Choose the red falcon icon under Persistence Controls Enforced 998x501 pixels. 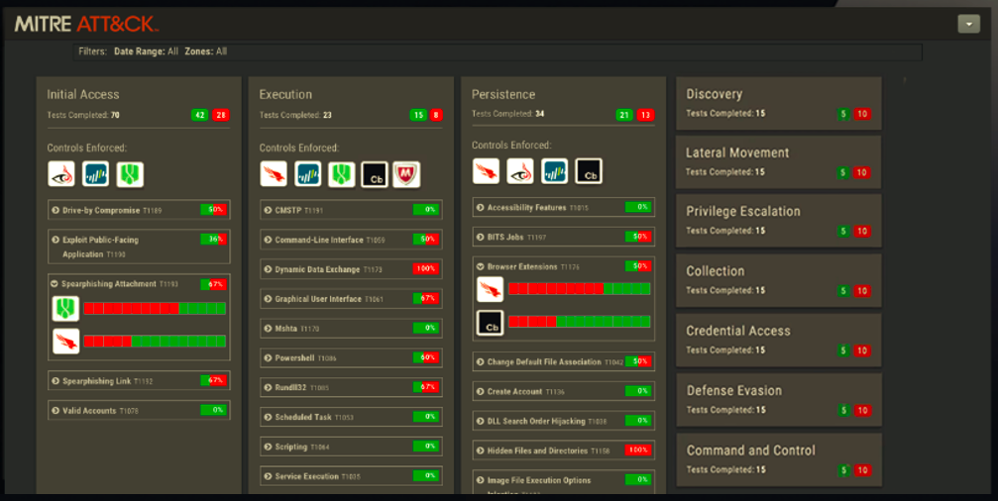(487, 171)
